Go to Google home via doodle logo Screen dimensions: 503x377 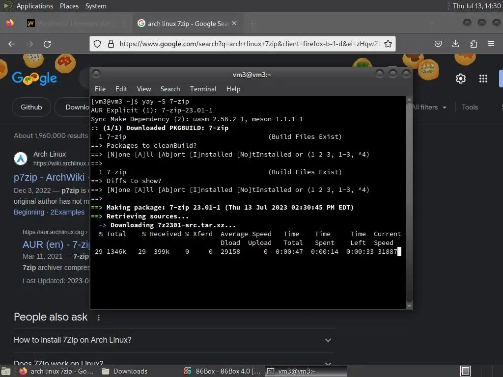click(35, 78)
